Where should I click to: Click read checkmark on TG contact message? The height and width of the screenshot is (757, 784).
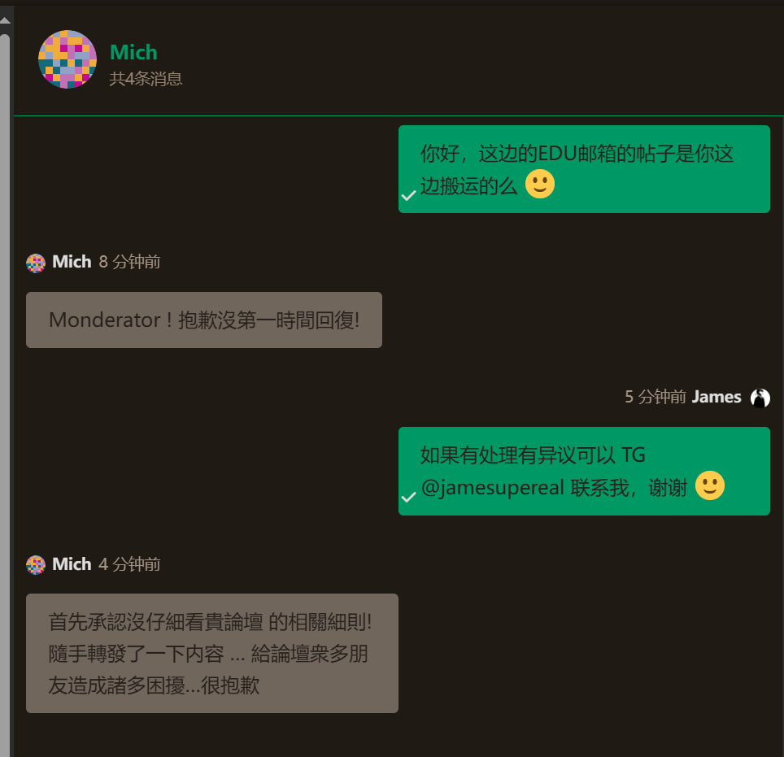pos(408,497)
